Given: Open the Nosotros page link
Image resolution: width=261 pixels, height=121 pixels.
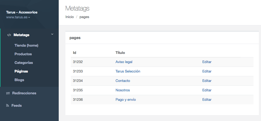Looking at the screenshot, I should (123, 90).
